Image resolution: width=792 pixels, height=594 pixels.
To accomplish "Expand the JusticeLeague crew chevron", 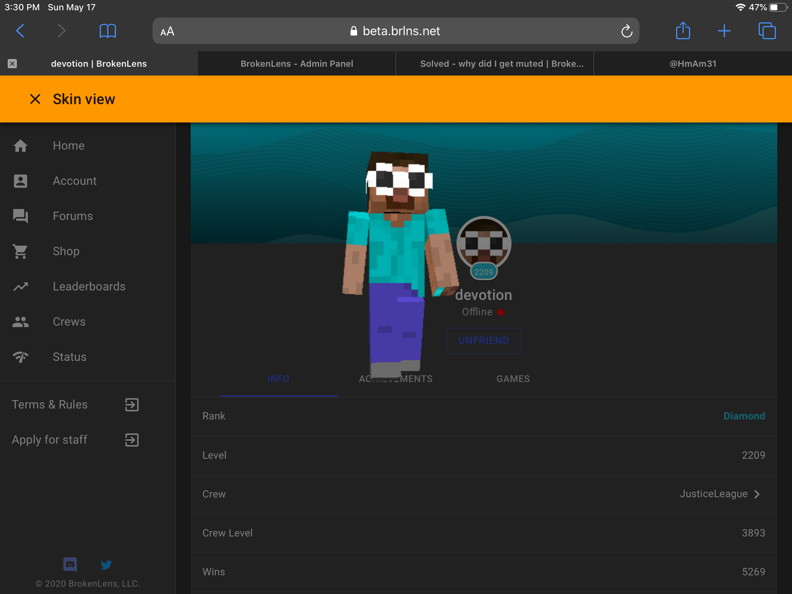I will coord(757,494).
